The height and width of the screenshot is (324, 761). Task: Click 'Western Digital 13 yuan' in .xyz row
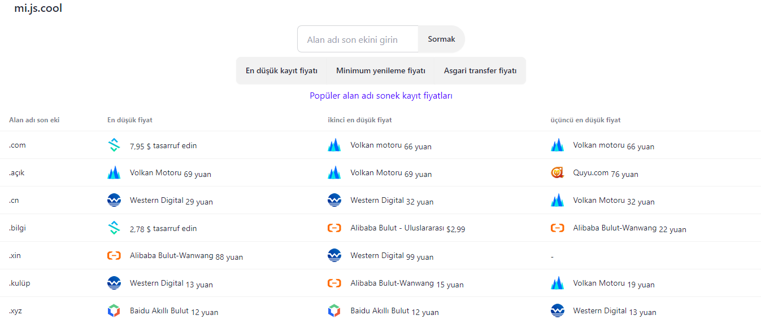coord(615,312)
